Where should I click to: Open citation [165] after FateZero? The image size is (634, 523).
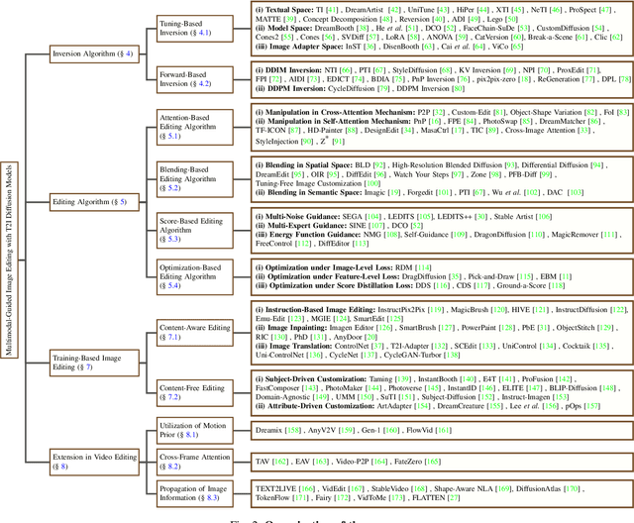(x=432, y=462)
